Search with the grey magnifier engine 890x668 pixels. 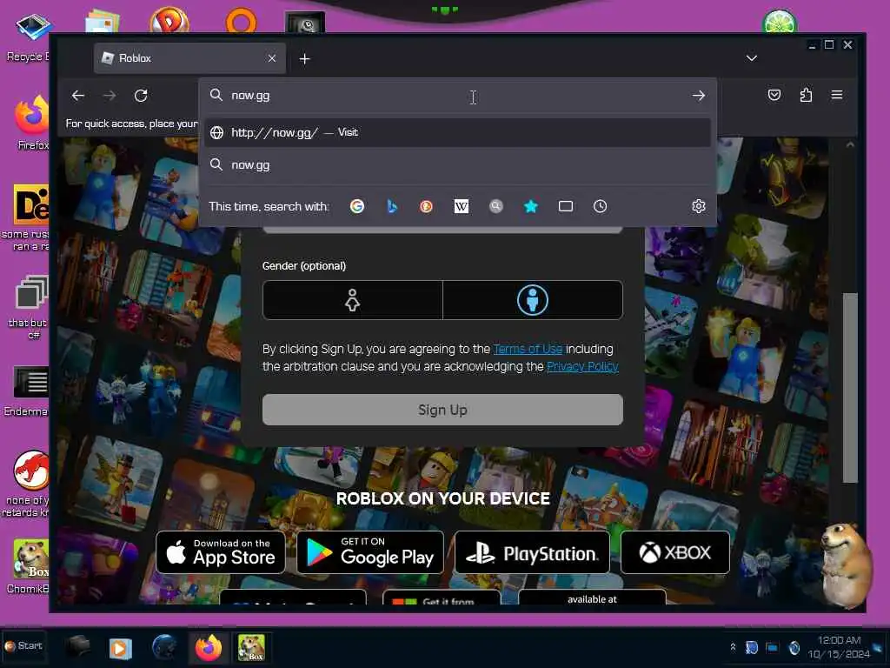click(496, 206)
